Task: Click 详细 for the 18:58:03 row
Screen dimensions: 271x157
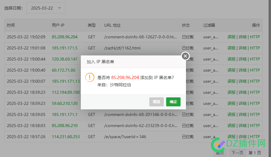Action: pyautogui.click(x=242, y=126)
